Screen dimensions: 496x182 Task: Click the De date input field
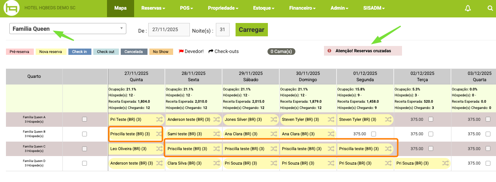[x=169, y=30]
